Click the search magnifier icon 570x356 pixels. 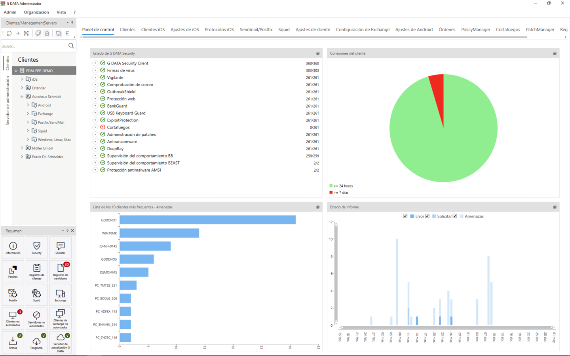click(71, 46)
